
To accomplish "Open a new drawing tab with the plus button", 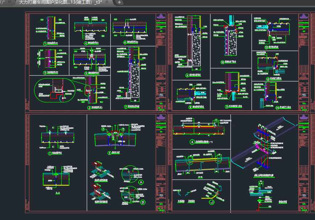I will (119, 2).
